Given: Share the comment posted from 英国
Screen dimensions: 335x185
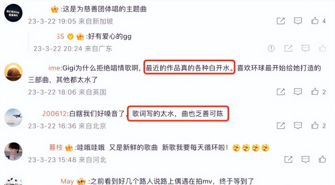Looking at the screenshot, I should [281, 92].
